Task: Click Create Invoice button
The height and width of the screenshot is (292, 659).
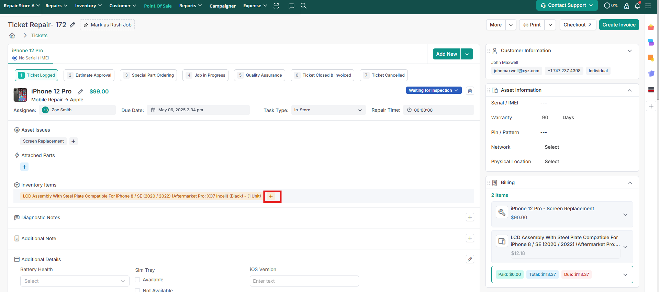Action: pyautogui.click(x=619, y=25)
